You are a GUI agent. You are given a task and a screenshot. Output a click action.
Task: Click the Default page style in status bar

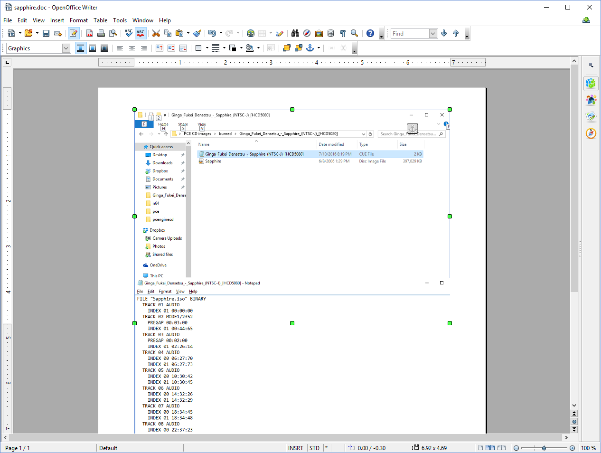[108, 448]
